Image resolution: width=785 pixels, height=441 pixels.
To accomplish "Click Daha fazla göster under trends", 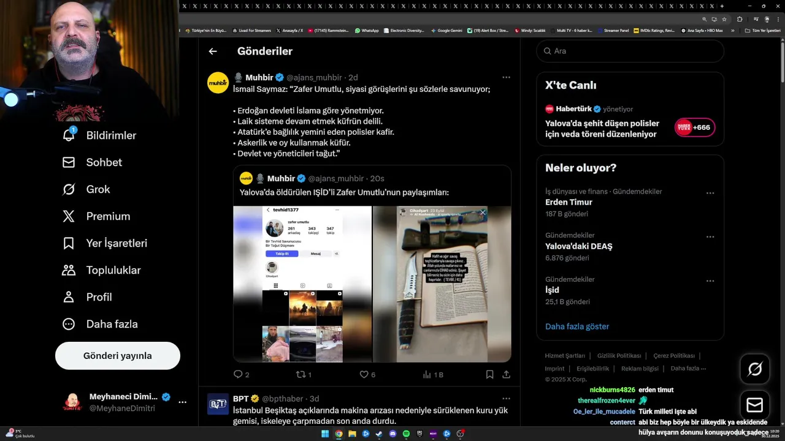I will point(577,326).
